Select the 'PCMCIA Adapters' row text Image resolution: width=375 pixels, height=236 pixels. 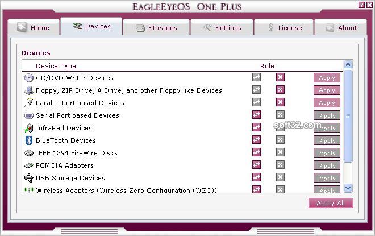(x=65, y=165)
